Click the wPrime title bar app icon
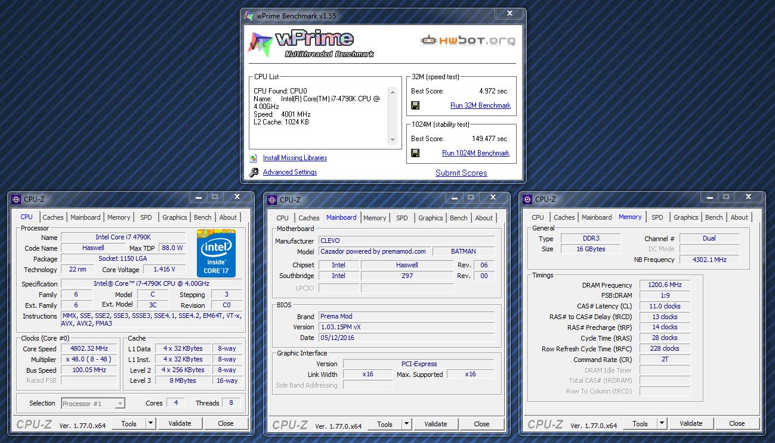Viewport: 775px width, 443px height. [249, 16]
